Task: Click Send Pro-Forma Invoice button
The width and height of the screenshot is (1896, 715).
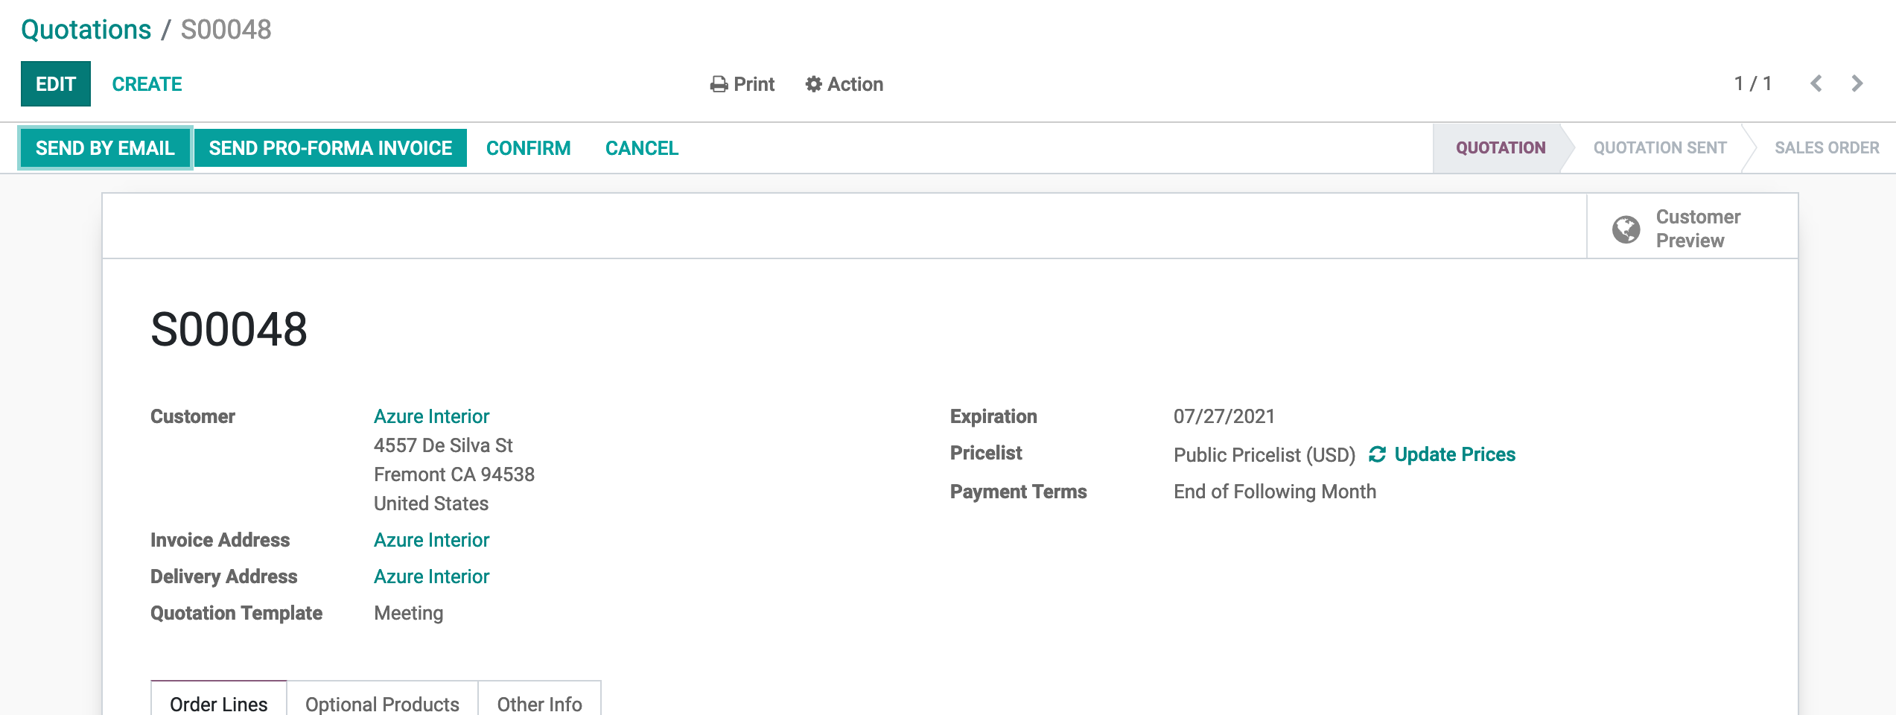Action: pos(330,148)
